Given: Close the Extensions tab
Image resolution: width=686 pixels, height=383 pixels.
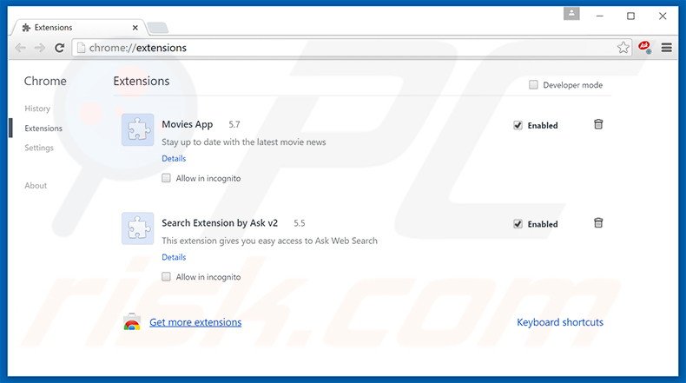Looking at the screenshot, I should 135,28.
